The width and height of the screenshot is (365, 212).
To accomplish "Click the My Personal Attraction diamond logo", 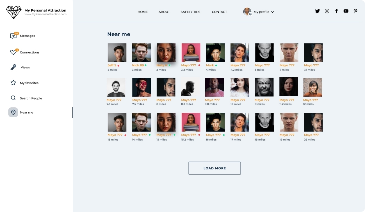I will click(x=14, y=12).
